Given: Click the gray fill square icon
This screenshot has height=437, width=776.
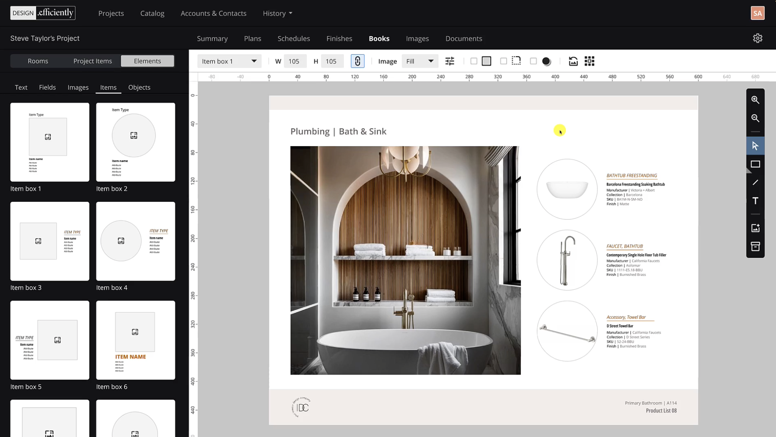Looking at the screenshot, I should click(x=486, y=61).
